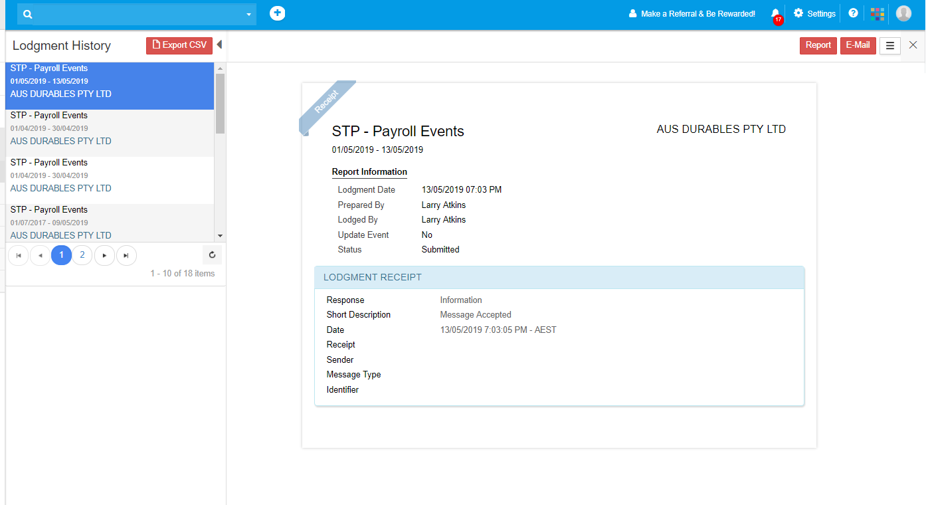Click the help question mark icon

(854, 14)
